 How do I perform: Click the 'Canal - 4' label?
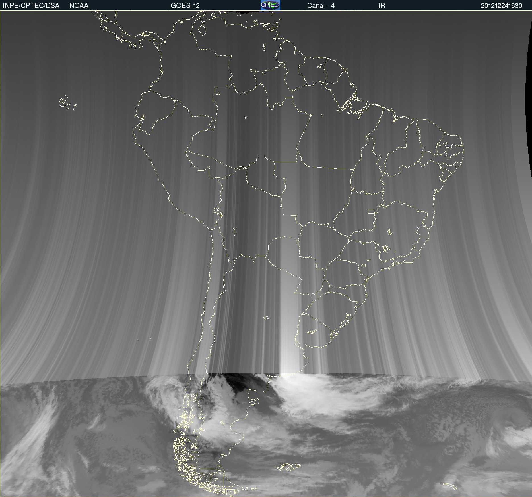click(x=321, y=6)
